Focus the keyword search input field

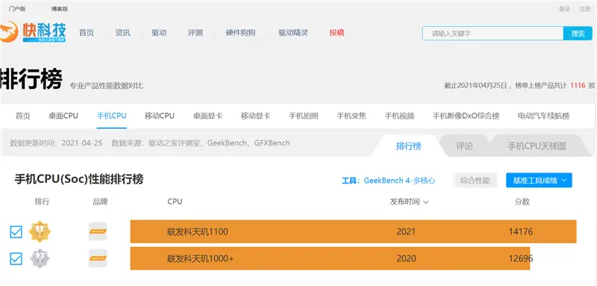point(493,34)
